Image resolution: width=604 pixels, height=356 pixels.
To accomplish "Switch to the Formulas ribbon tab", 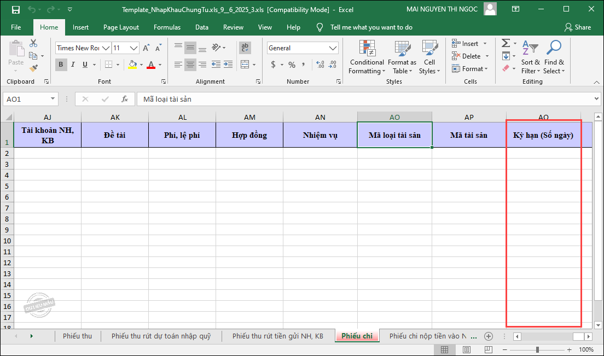I will [167, 27].
